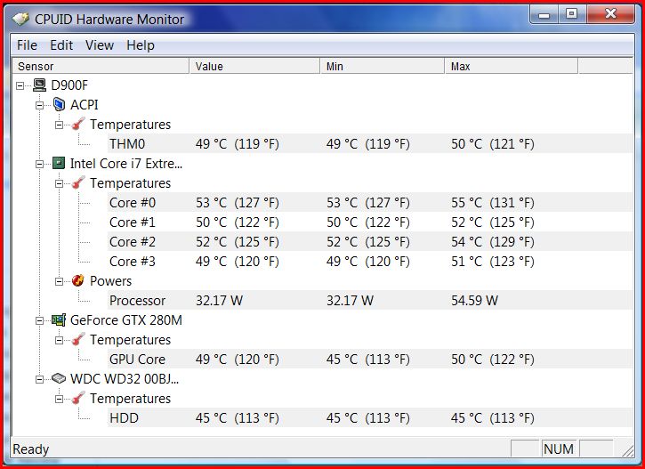Screen dimensions: 645x469
Task: Click the Intel Core i7 processor chip icon
Action: (59, 164)
